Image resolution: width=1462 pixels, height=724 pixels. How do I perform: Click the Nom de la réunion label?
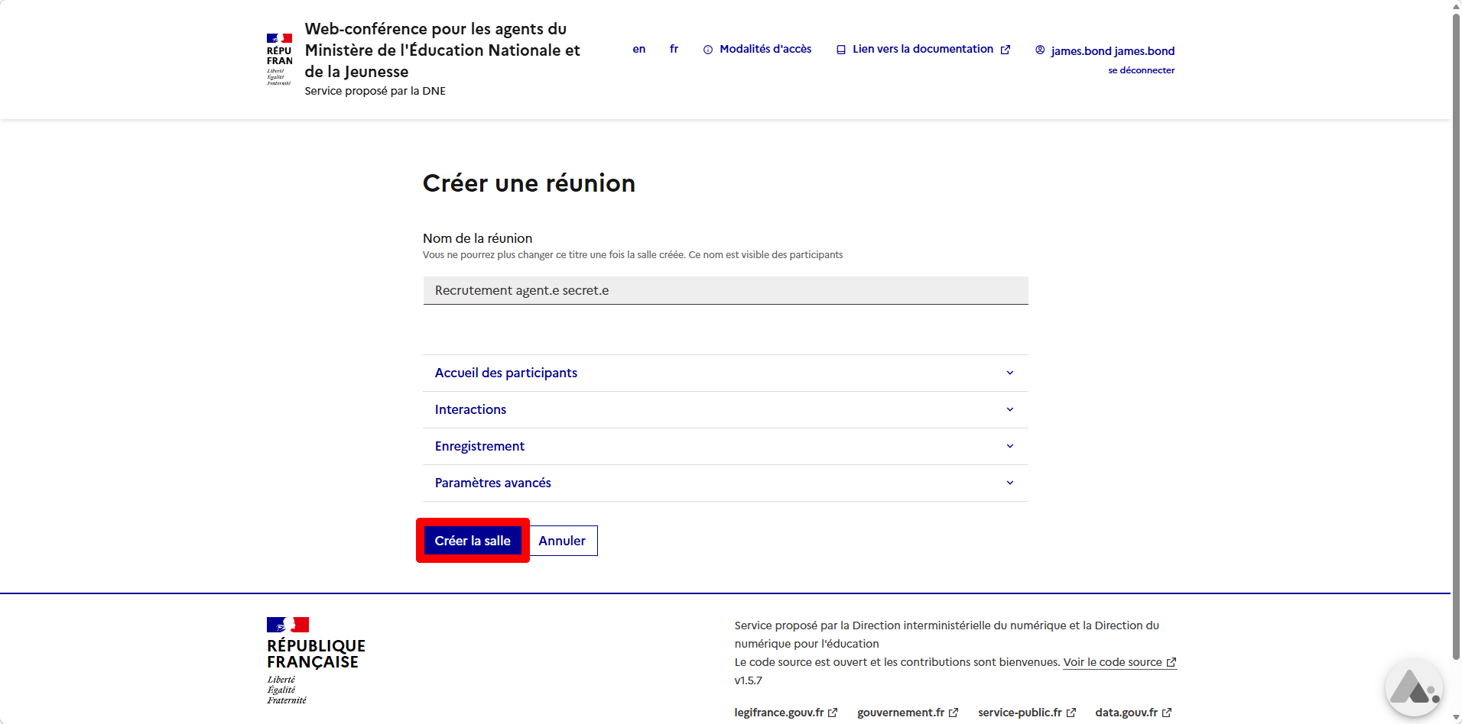pyautogui.click(x=477, y=238)
